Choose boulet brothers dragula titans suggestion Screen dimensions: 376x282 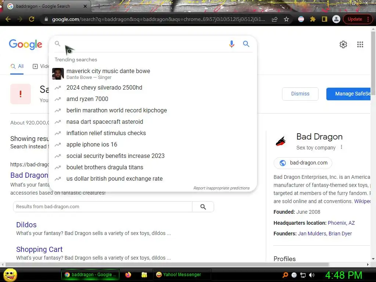pos(153,167)
